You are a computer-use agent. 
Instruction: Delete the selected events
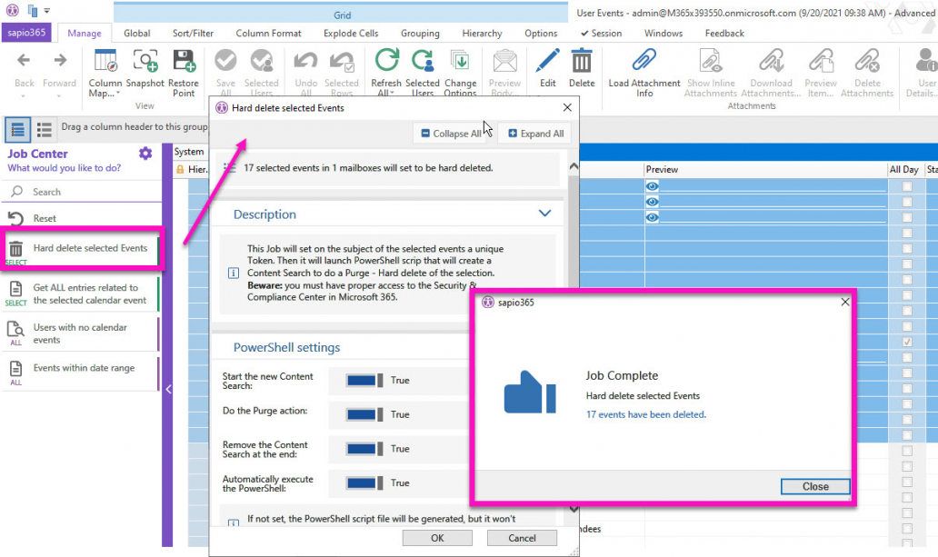click(x=582, y=69)
